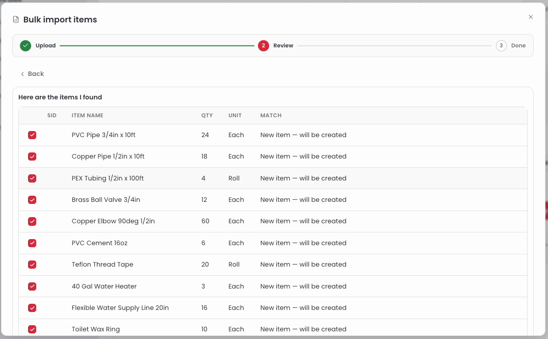
Task: Uncheck the Copper Pipe 1/2in x 10ft row
Action: (32, 157)
